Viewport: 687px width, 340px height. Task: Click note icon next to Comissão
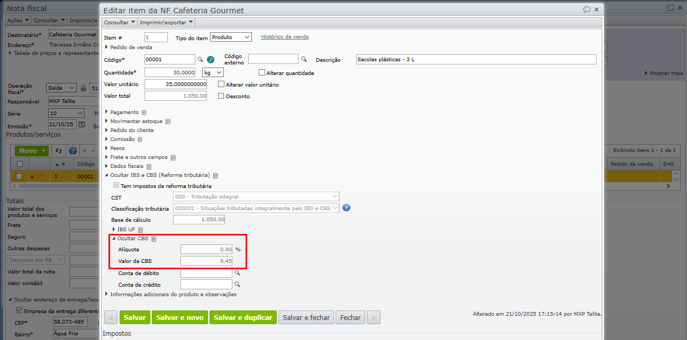tap(140, 139)
